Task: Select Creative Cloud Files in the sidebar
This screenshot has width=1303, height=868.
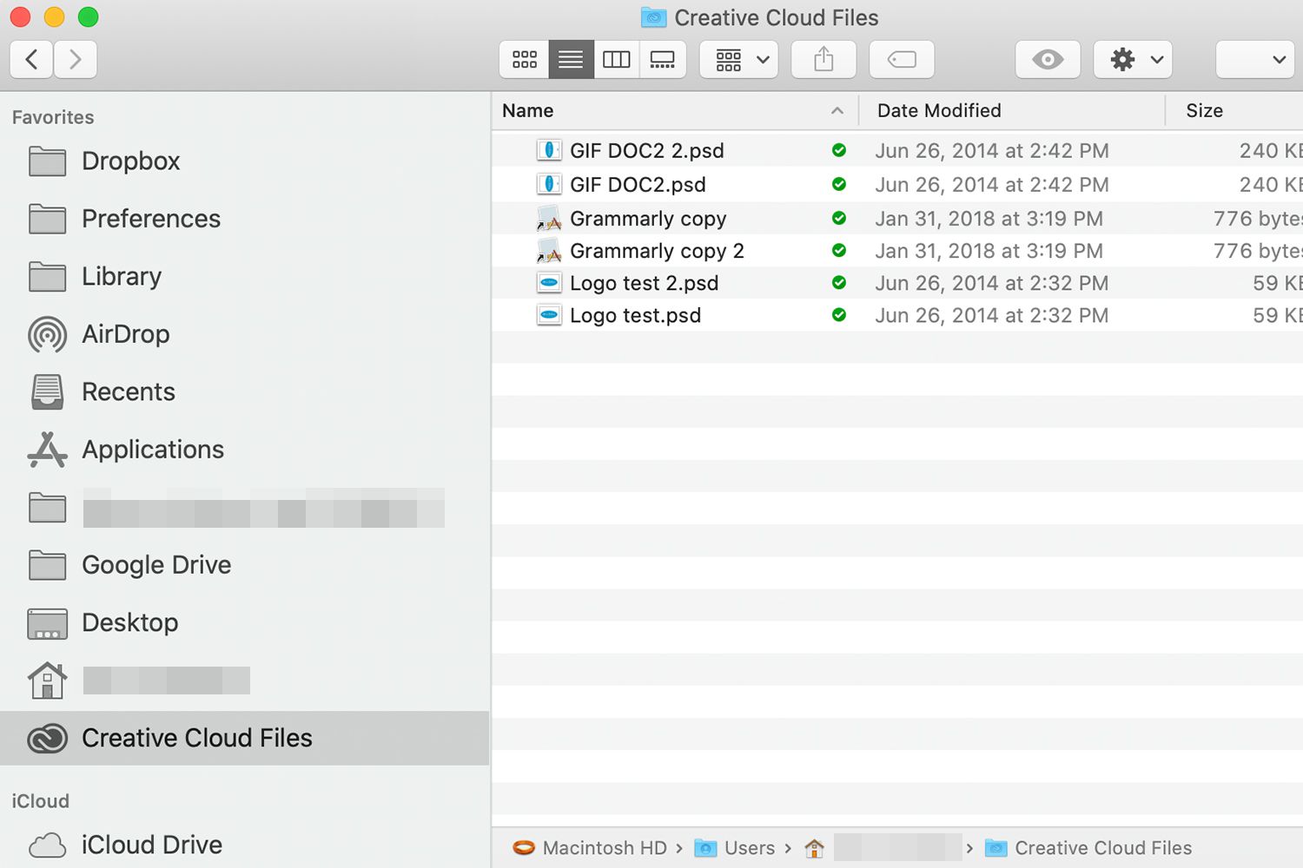Action: point(245,738)
